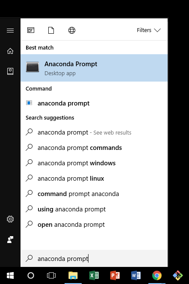This screenshot has width=189, height=284.
Task: Filter results by Apps icon
Action: tap(31, 30)
